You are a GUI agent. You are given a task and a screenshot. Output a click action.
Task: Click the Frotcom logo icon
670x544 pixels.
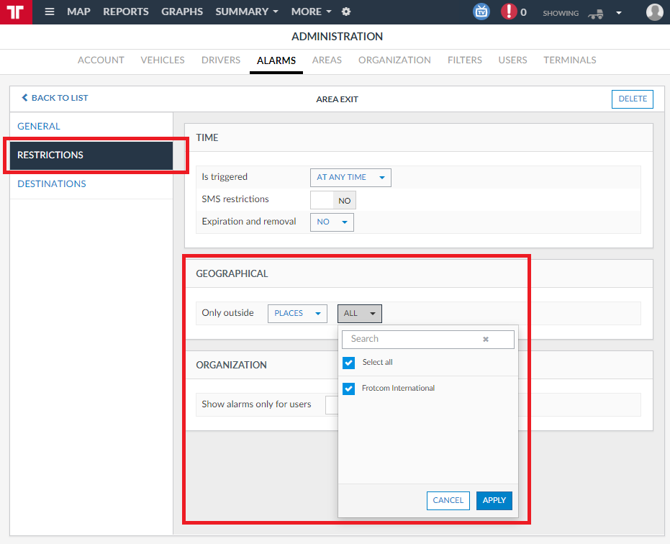(16, 12)
